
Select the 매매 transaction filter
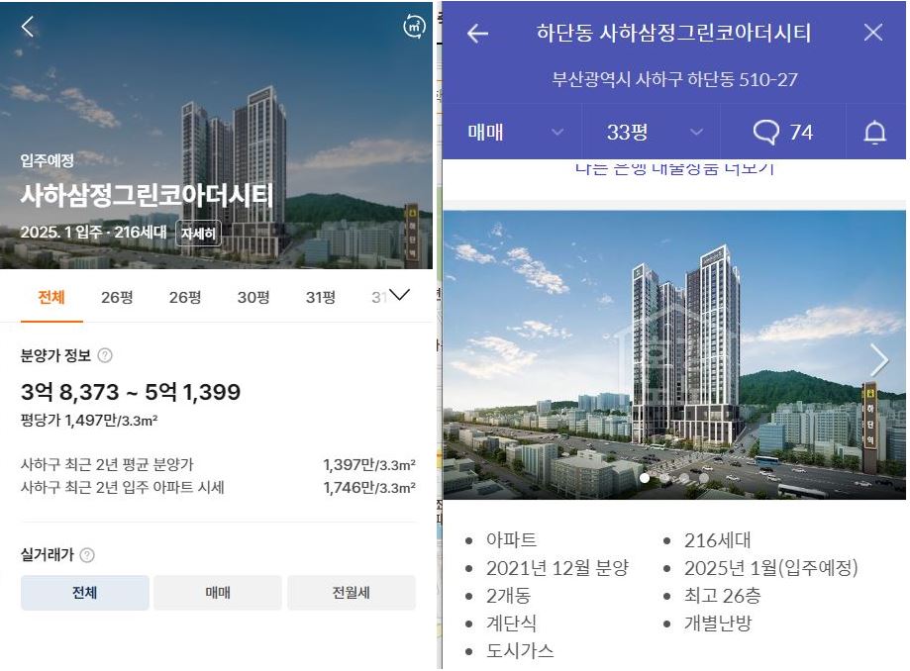(218, 593)
